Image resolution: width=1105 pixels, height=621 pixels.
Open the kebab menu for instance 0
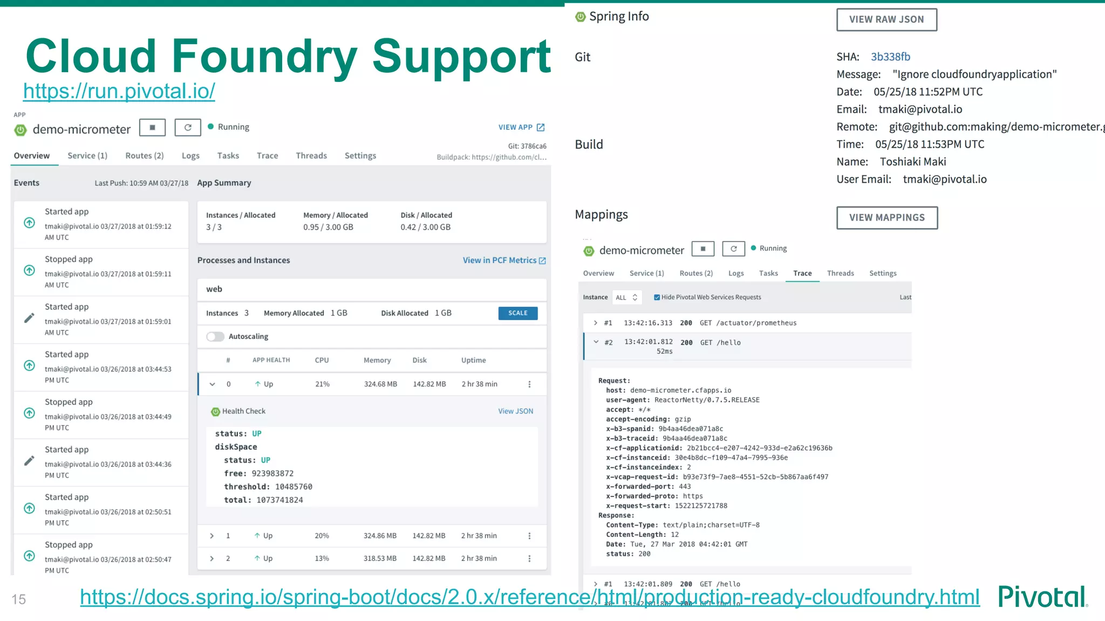[x=529, y=384]
